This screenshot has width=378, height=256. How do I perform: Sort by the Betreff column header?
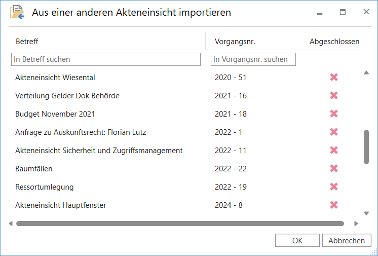click(27, 42)
